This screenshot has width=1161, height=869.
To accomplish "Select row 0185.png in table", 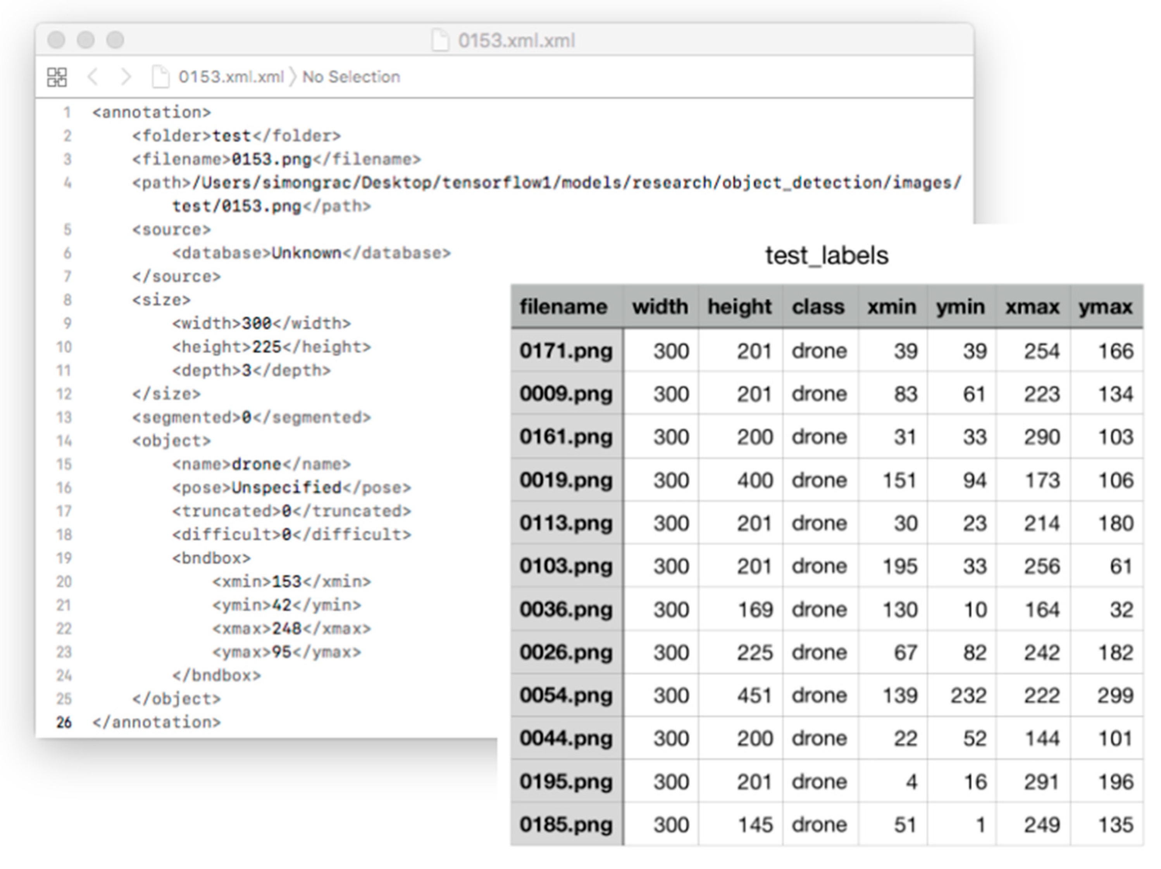I will (566, 824).
